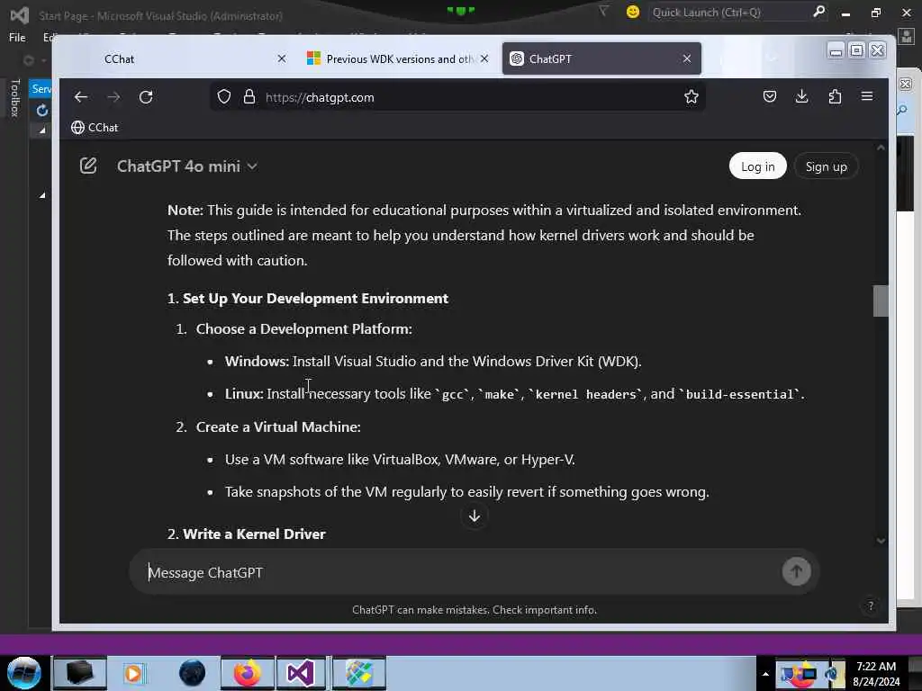Close the CChat tab

pyautogui.click(x=282, y=58)
